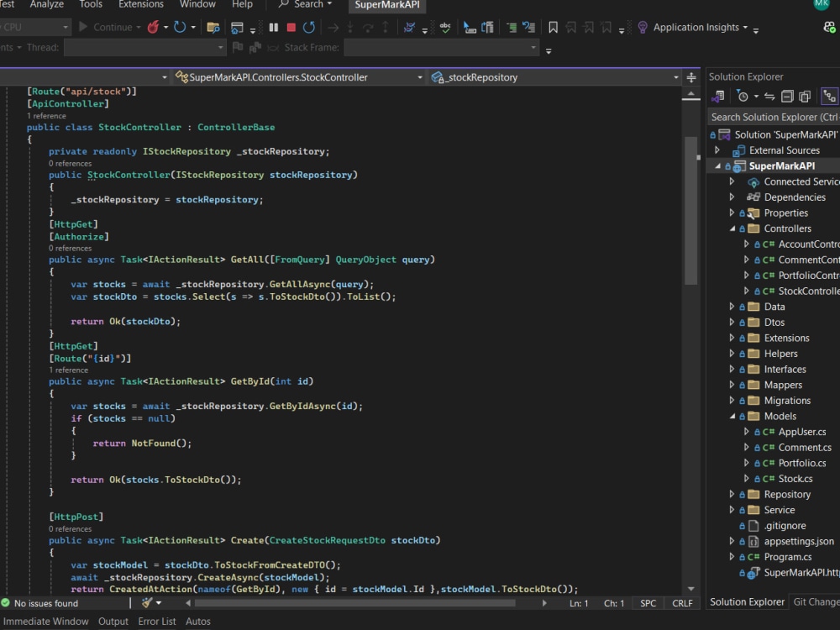Toggle the highlighted nodes view button in Solution Explorer

[829, 97]
